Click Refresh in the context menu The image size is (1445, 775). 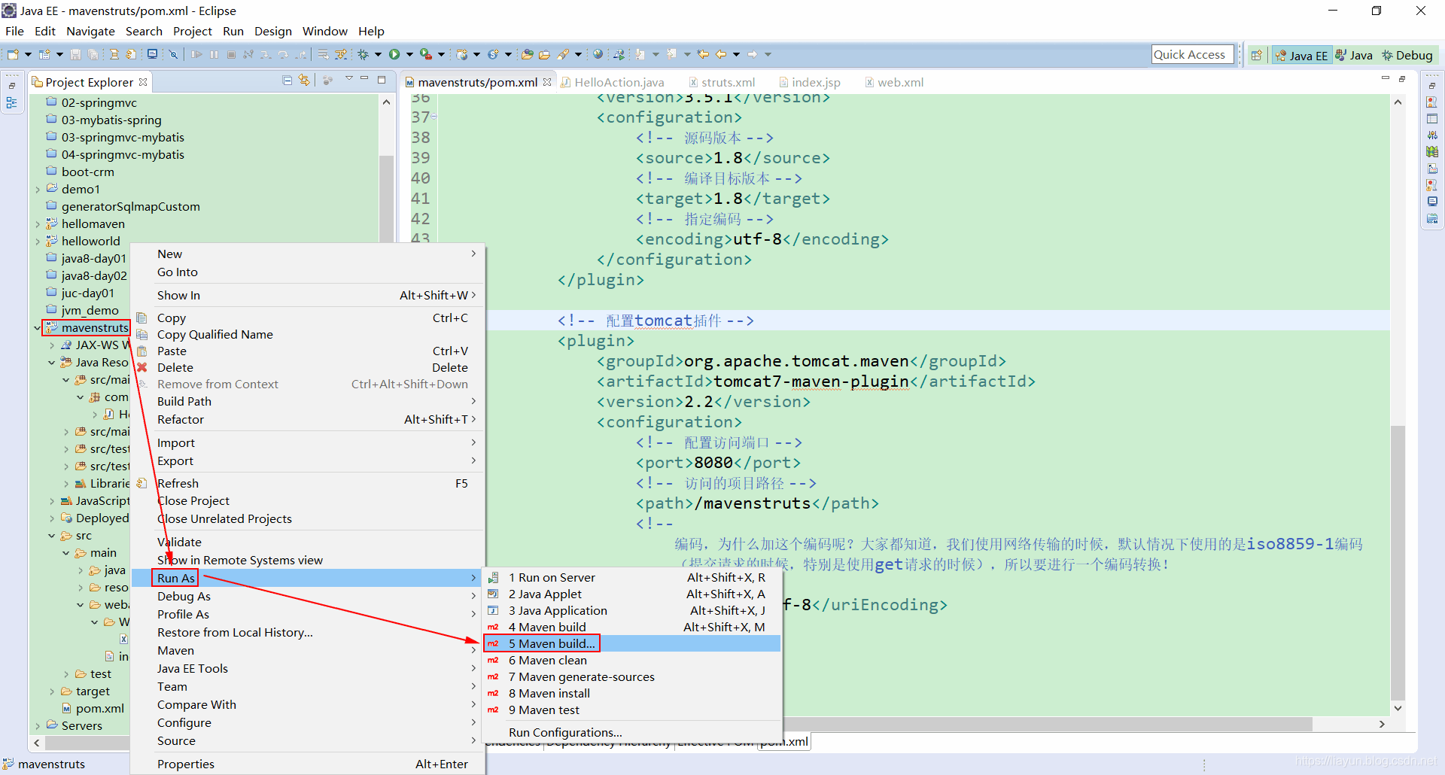[x=308, y=483]
